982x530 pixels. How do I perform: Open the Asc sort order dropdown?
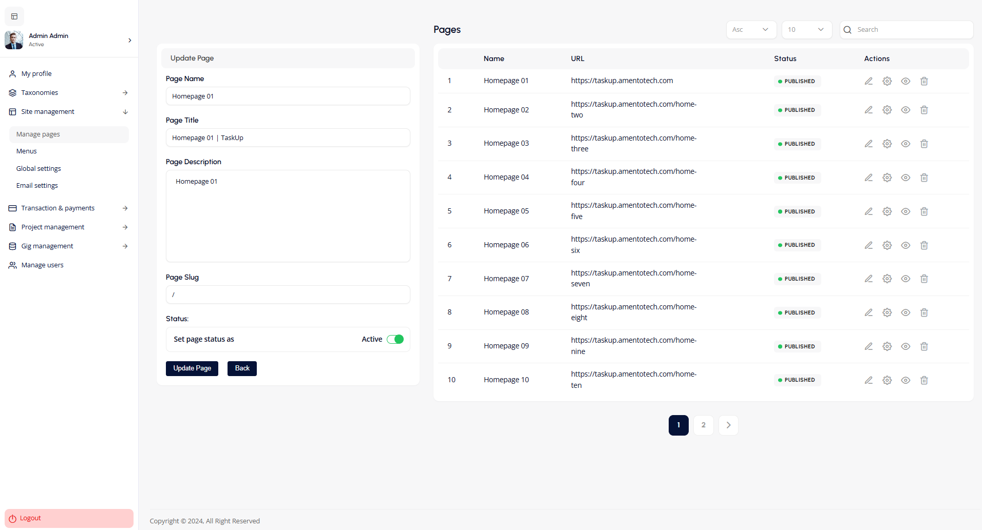751,30
